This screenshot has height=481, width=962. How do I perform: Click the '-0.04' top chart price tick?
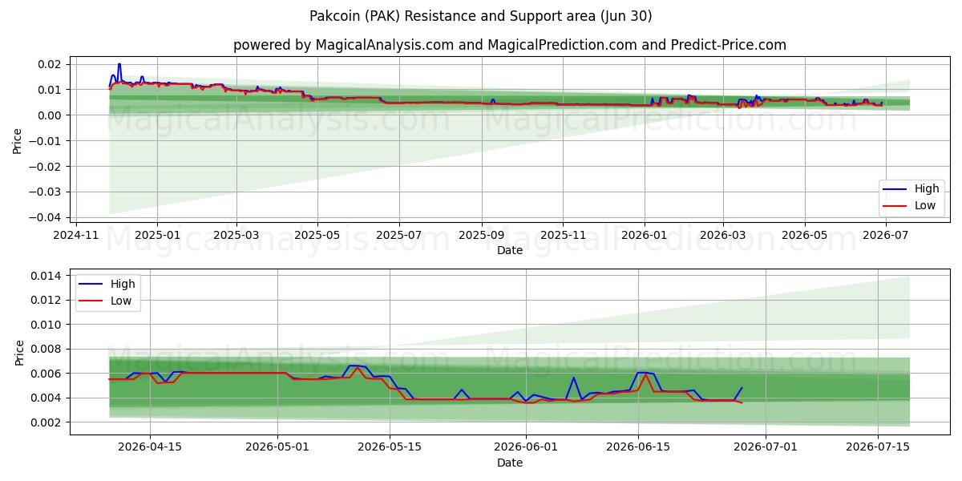(46, 217)
